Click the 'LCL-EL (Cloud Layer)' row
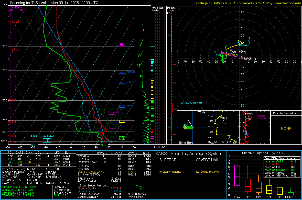Viewport: 302px width, 200px height. click(114, 172)
